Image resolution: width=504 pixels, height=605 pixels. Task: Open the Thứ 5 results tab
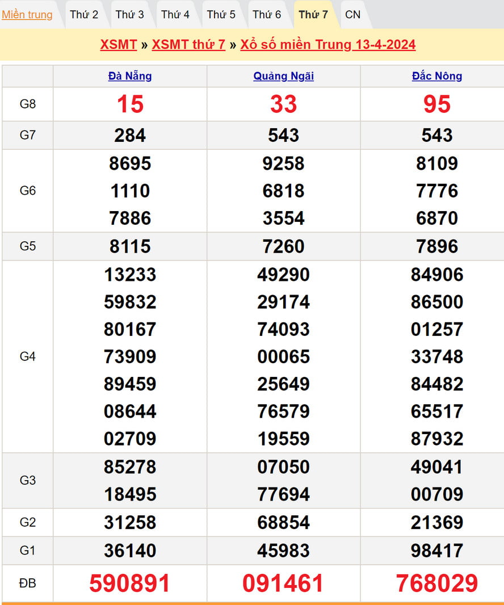221,15
